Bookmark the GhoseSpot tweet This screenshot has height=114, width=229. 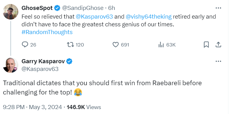pos(206,45)
